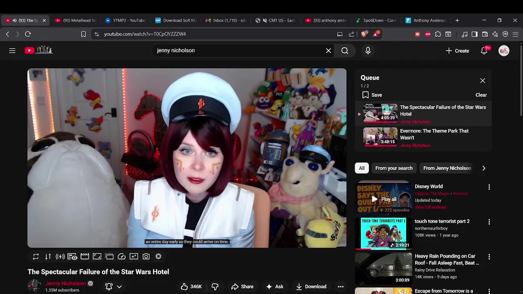Bookmark this page in address bar

(83, 34)
